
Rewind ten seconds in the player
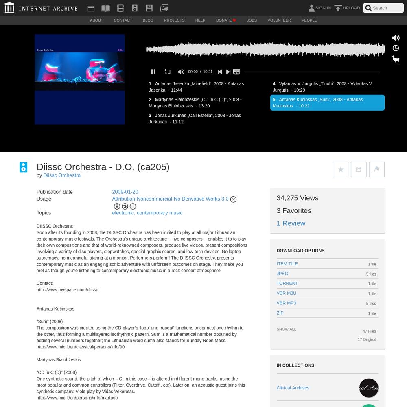click(x=167, y=72)
